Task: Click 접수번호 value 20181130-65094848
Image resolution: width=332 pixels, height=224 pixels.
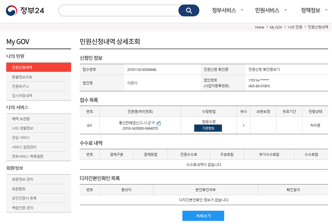Action: [142, 69]
